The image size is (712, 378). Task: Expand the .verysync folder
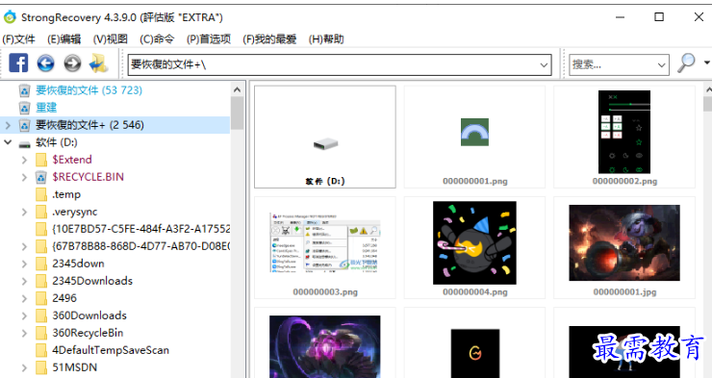pyautogui.click(x=24, y=212)
